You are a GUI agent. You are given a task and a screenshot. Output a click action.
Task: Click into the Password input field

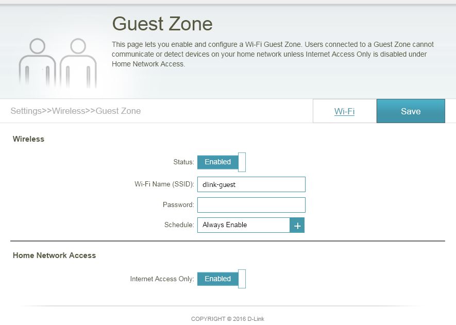tap(251, 205)
